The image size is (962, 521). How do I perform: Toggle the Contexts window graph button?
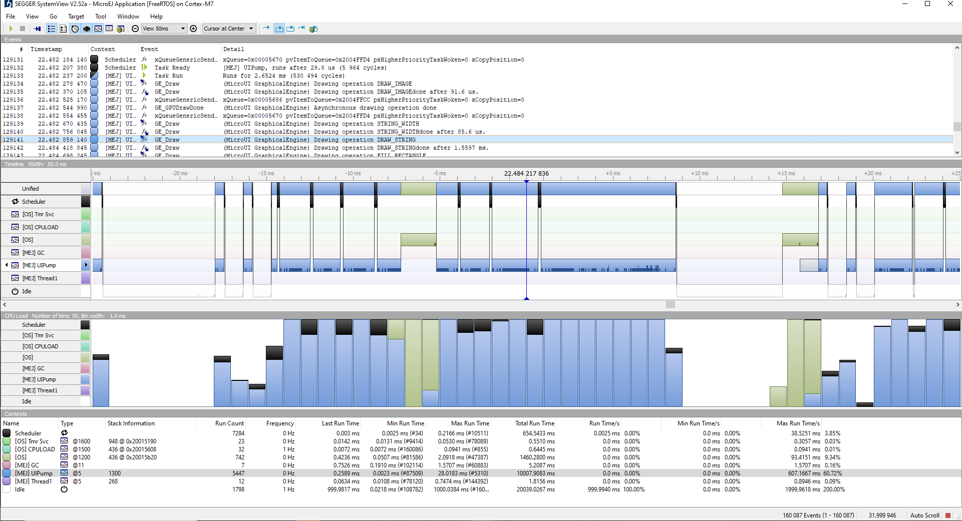click(x=98, y=29)
